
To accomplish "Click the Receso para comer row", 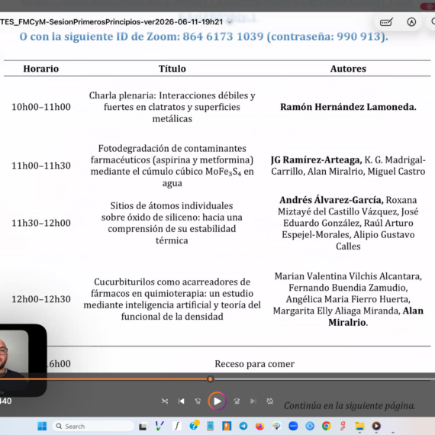I will click(255, 364).
